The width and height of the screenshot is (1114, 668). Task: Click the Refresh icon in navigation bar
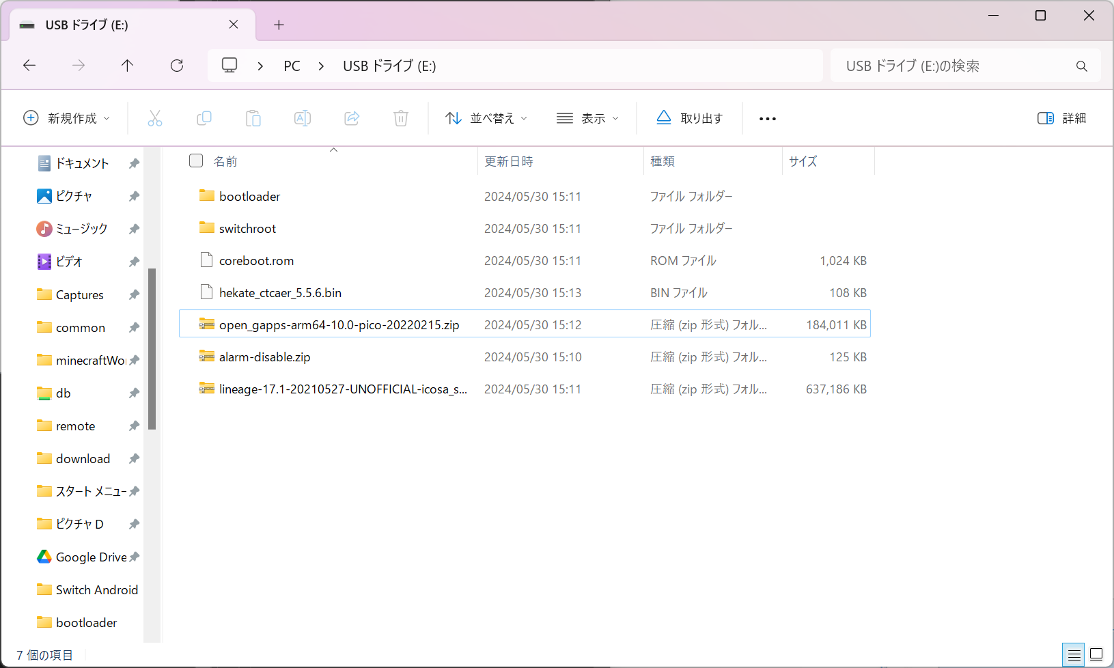(x=177, y=66)
